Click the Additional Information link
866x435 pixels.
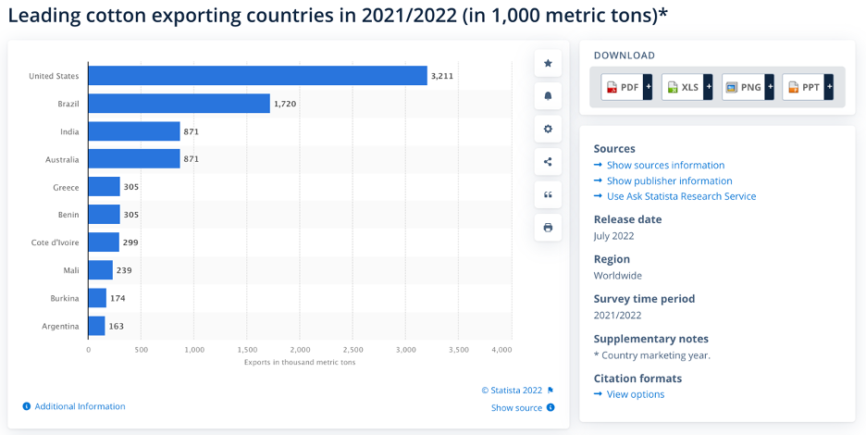tap(80, 406)
